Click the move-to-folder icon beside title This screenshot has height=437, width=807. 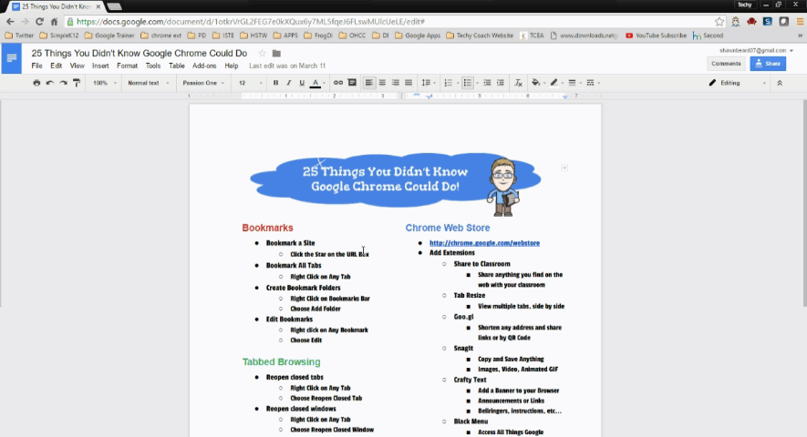[x=276, y=54]
